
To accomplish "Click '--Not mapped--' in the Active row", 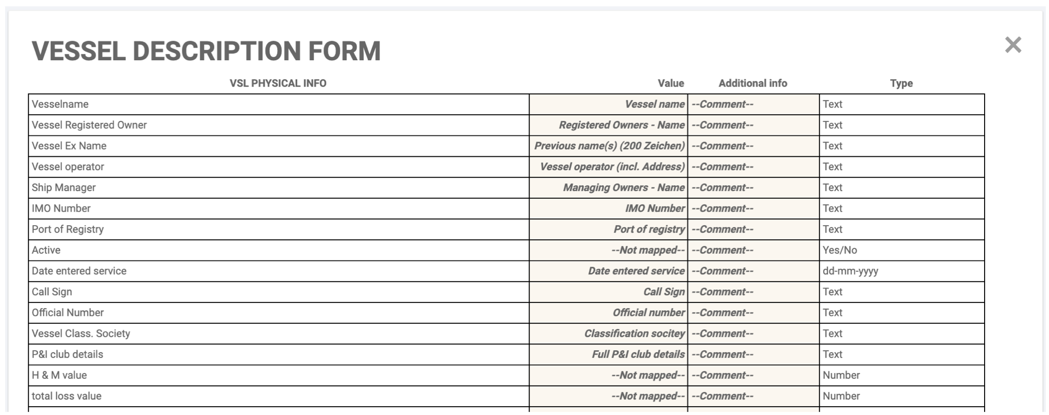I will [x=648, y=250].
